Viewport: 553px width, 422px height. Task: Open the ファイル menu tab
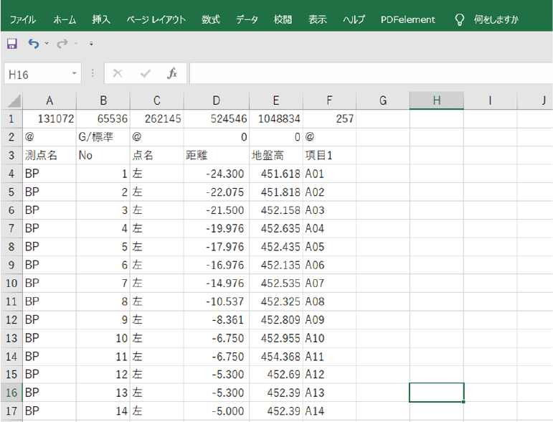click(x=22, y=20)
